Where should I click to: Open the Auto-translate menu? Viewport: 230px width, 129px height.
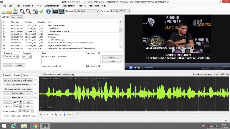(69, 6)
